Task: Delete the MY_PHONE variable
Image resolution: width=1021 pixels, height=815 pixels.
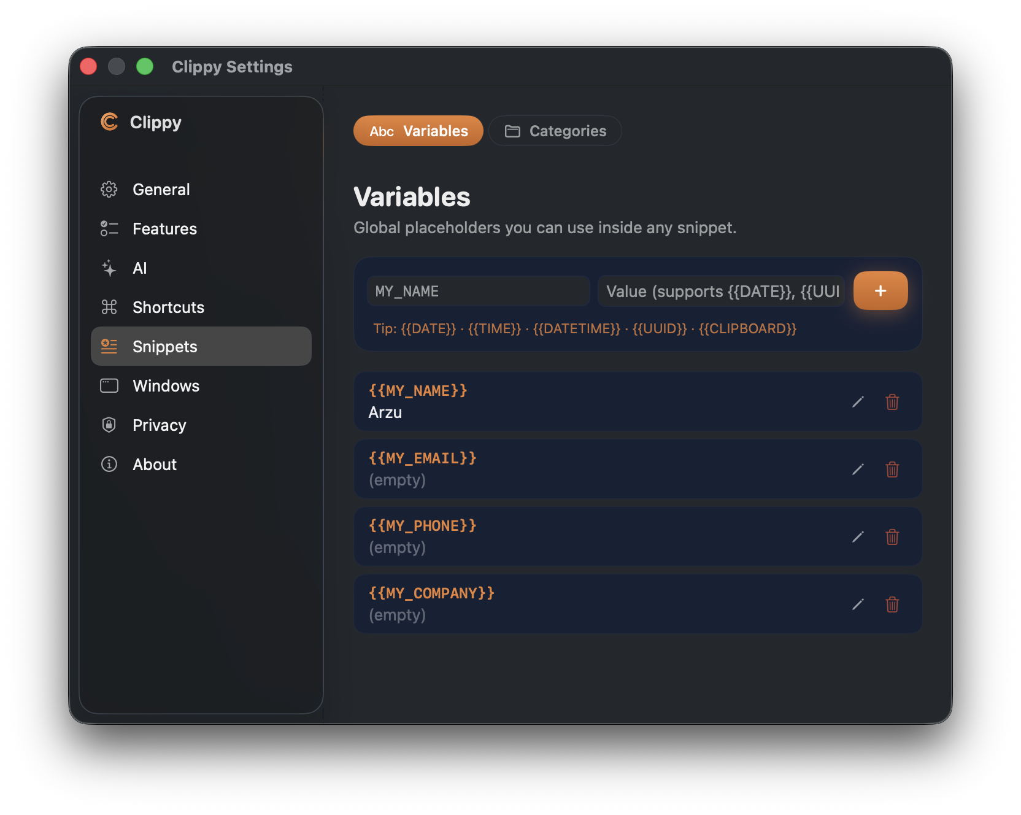Action: coord(892,536)
